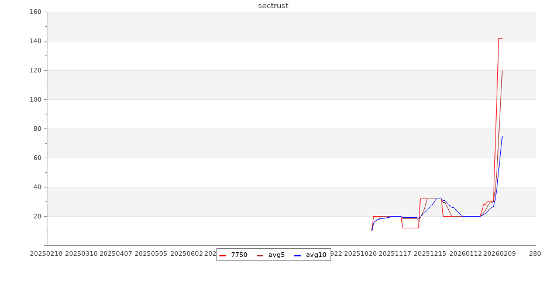This screenshot has height=292, width=547.
Task: Select the avg10 legend label
Action: 316,255
